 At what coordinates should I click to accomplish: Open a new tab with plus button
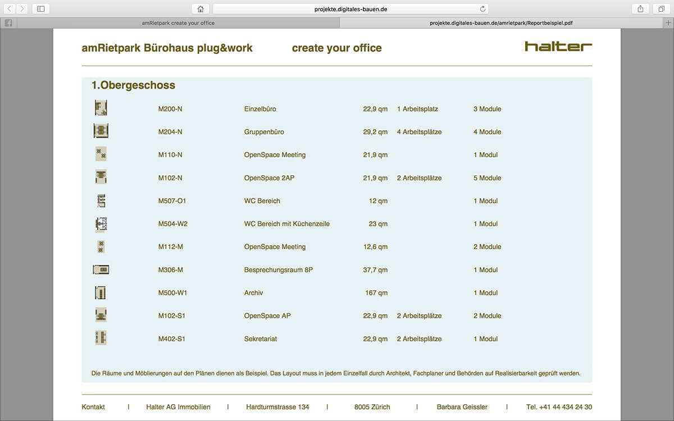click(668, 23)
